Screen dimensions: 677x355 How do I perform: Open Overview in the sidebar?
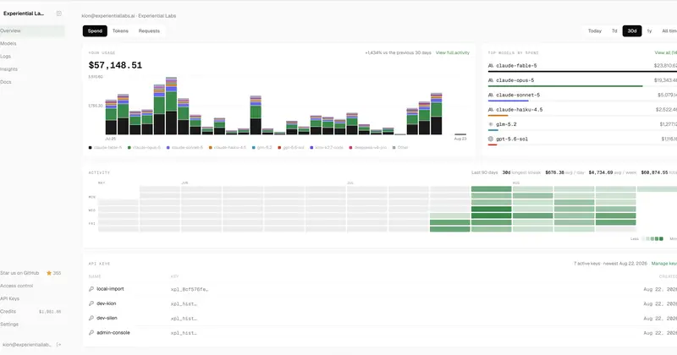[x=32, y=30]
